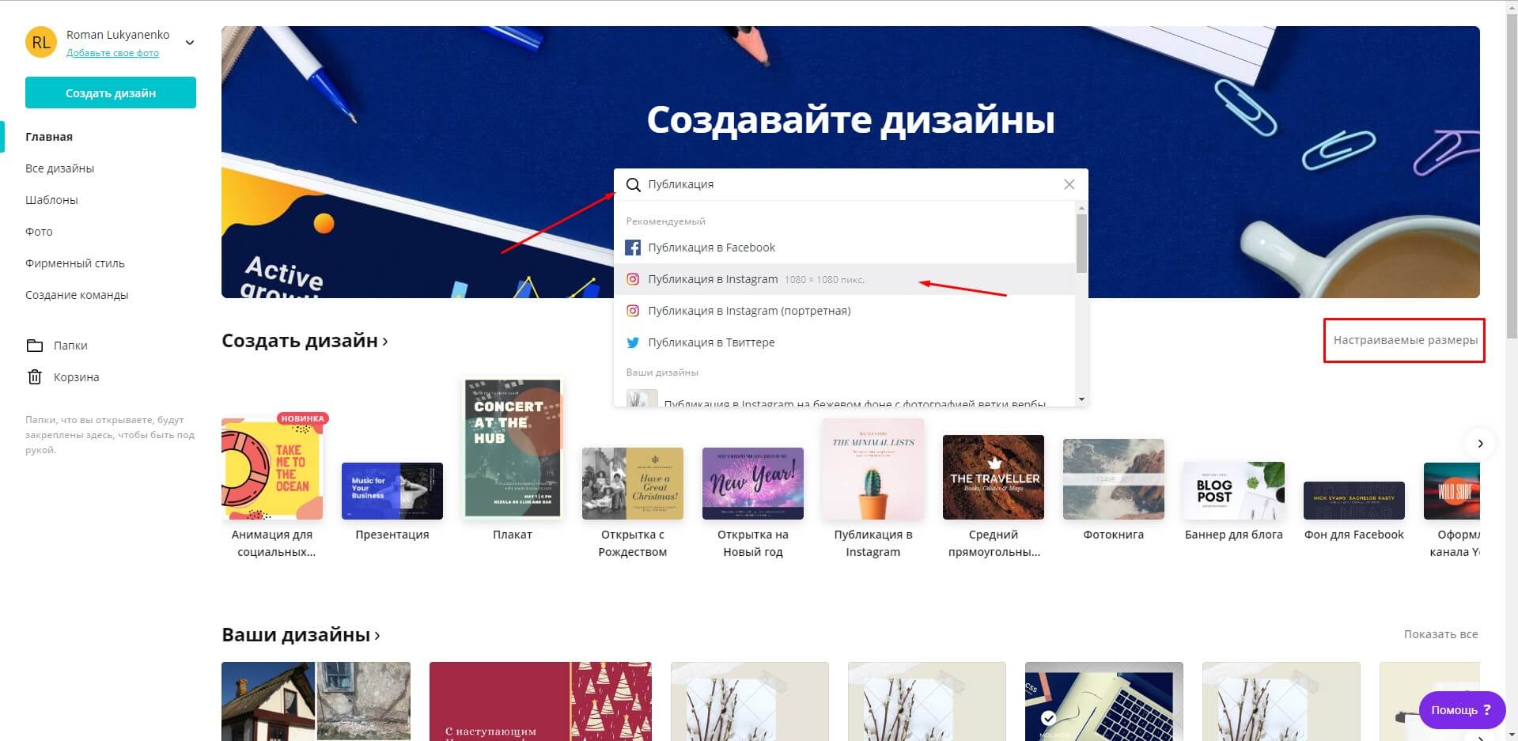Screen dimensions: 1518x741
Task: Click the Папки folder icon
Action: coord(35,346)
